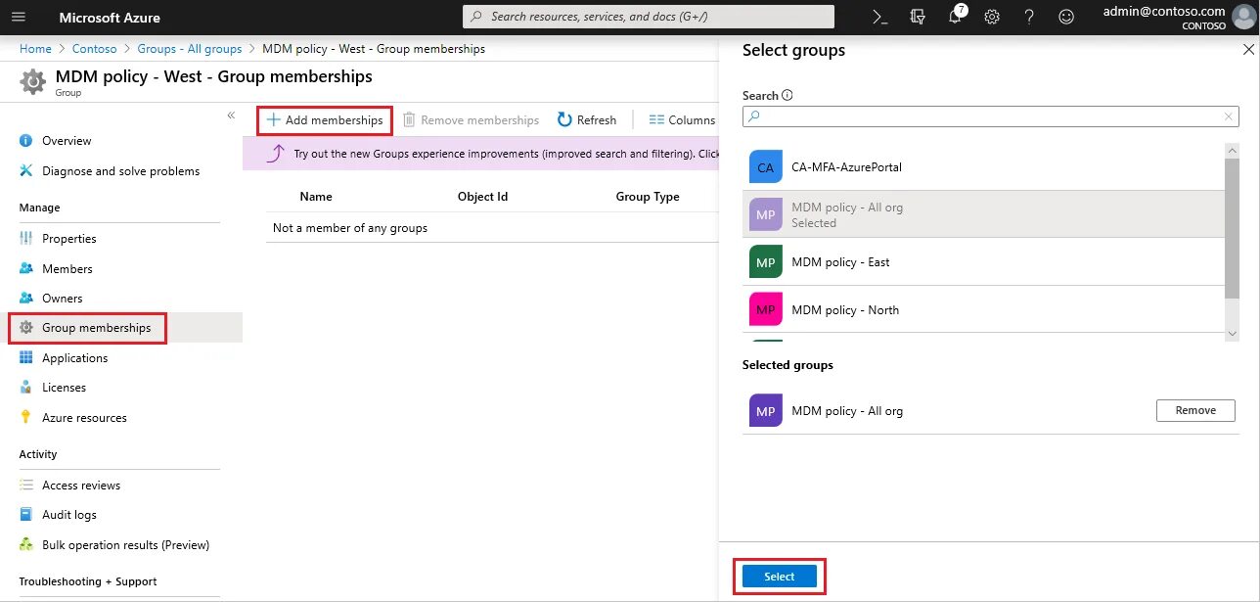Clear the group search box with X

tap(1229, 116)
